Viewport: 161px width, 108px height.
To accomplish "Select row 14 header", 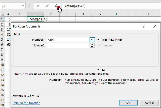I will (3, 85).
